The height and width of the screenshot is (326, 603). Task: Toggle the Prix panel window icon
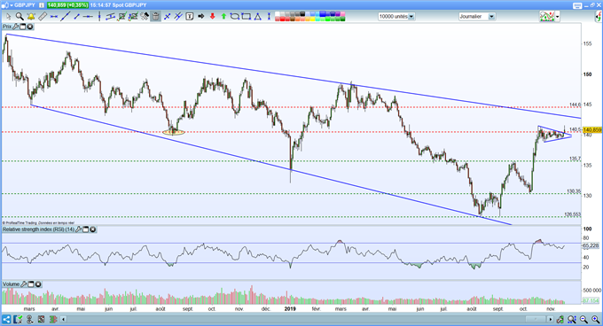23,27
